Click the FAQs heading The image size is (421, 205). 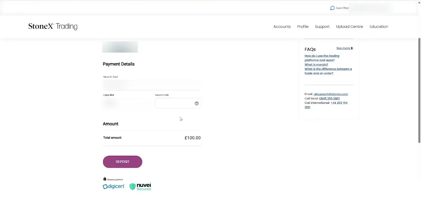tap(310, 49)
